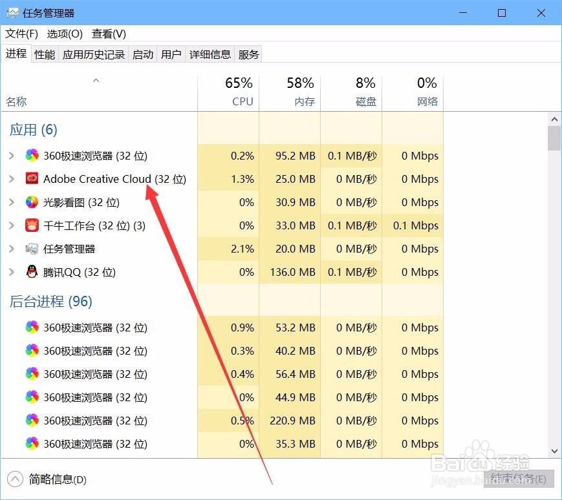Click icon of 360极速浏览器 using 220.9 MB
Viewport: 562px width, 500px height.
[x=32, y=420]
